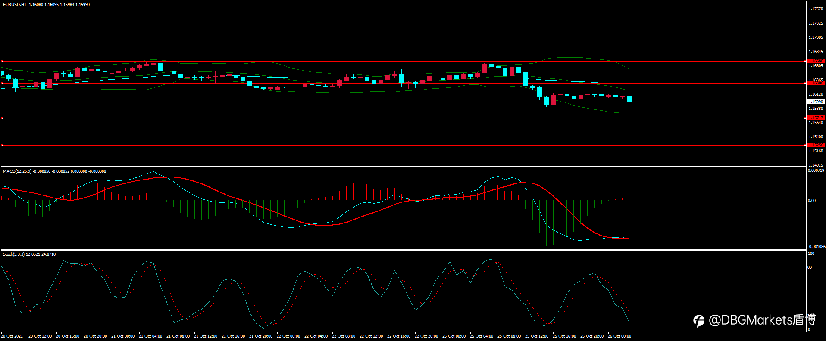
Task: Click the 25 Oct 04:00 time label
Action: coord(482,336)
